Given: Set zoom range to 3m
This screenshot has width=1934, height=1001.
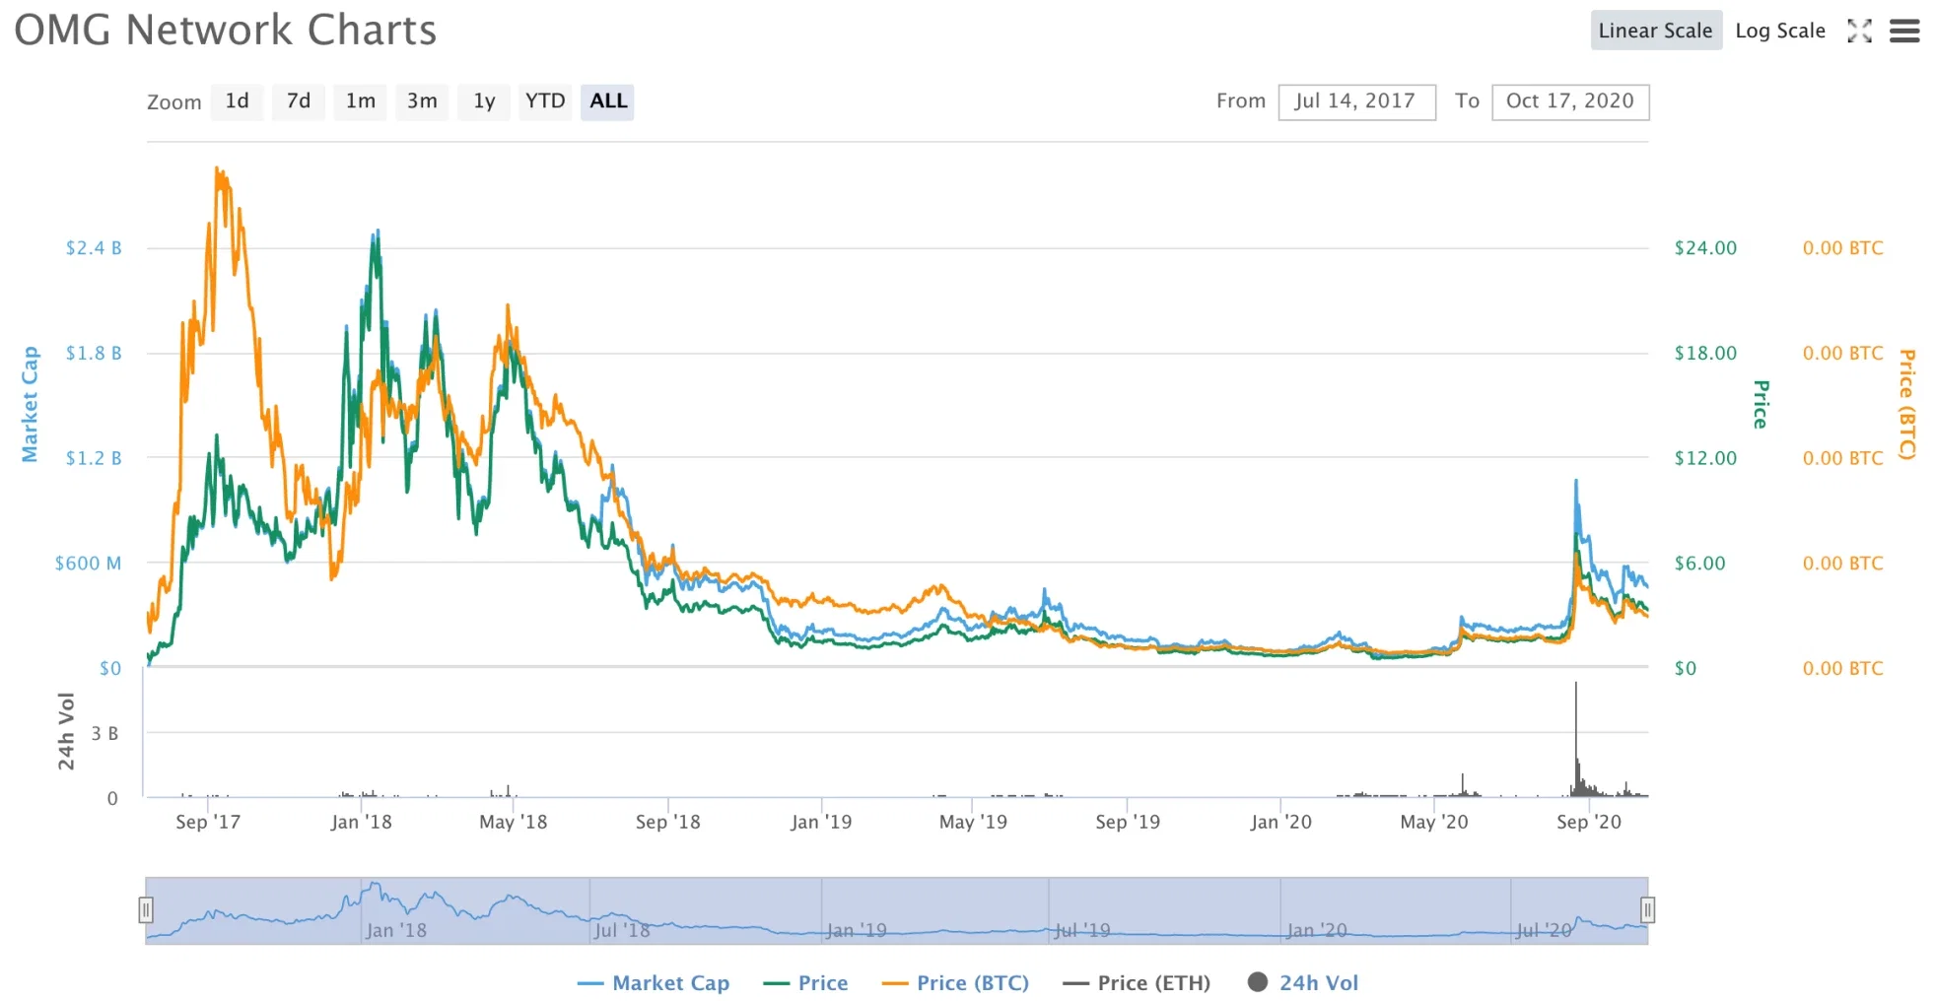Looking at the screenshot, I should tap(422, 101).
